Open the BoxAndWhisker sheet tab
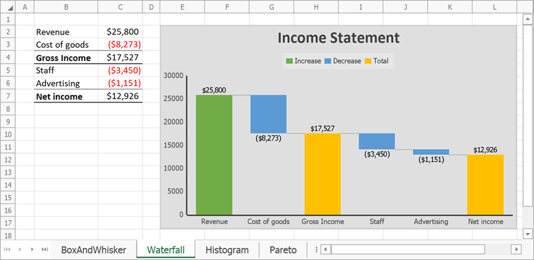Screen dimensions: 534x260 tap(94, 249)
